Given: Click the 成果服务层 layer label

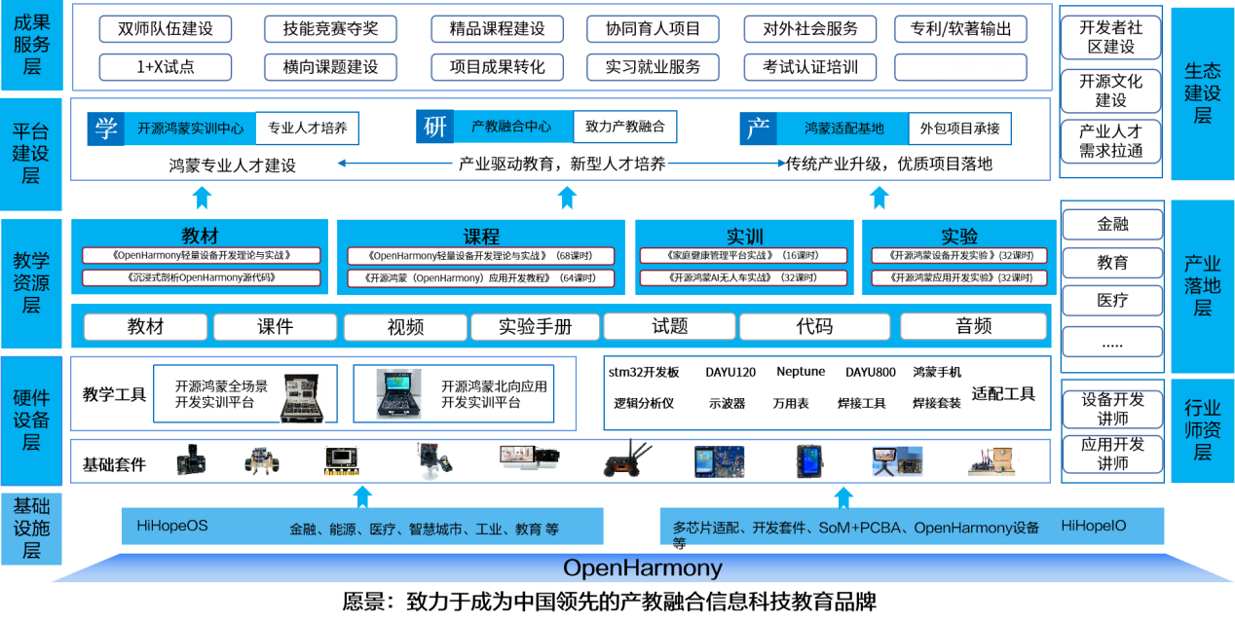Looking at the screenshot, I should [x=32, y=44].
